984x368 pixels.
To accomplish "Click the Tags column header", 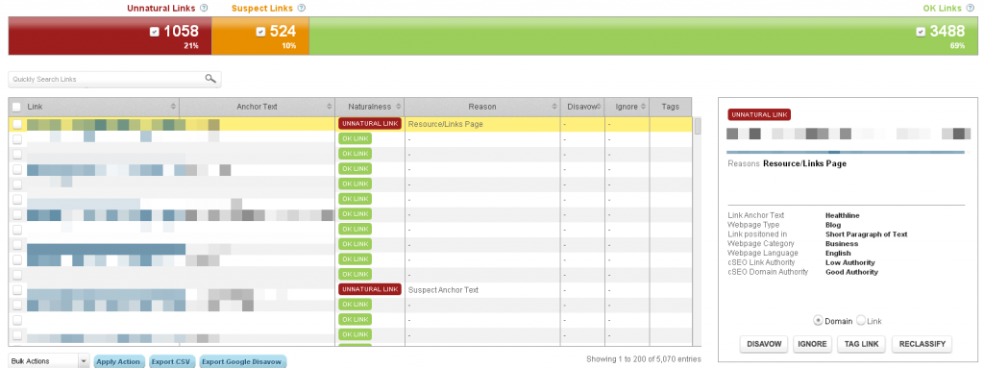I will (670, 107).
